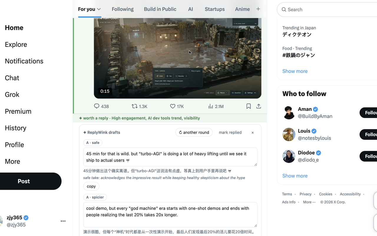
Task: Open the ディクテオン trending topic
Action: tap(297, 35)
